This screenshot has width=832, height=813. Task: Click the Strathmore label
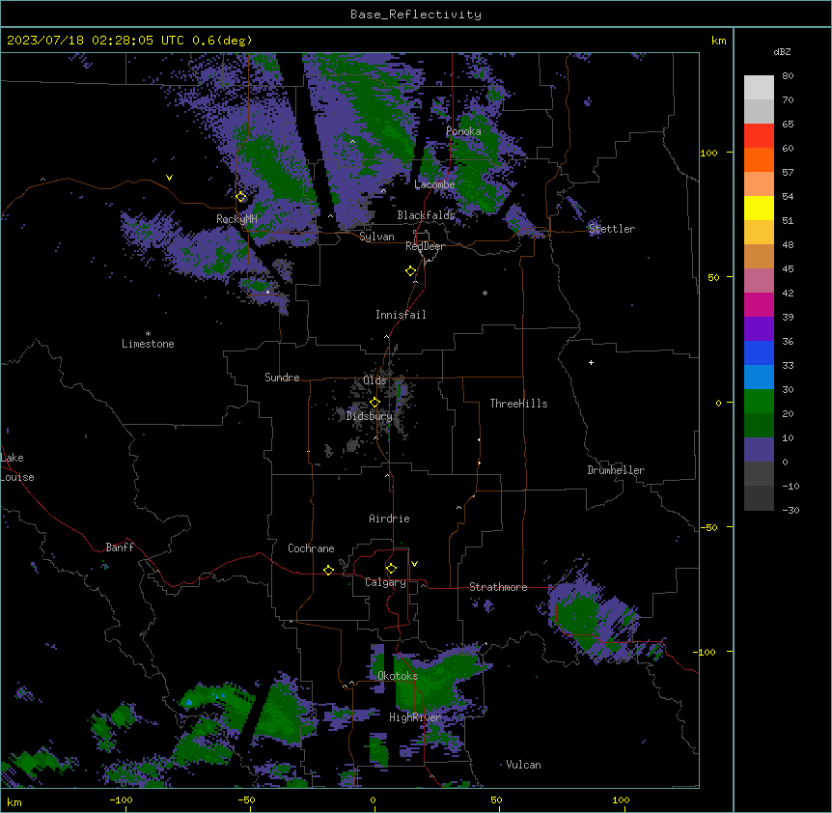[x=498, y=587]
